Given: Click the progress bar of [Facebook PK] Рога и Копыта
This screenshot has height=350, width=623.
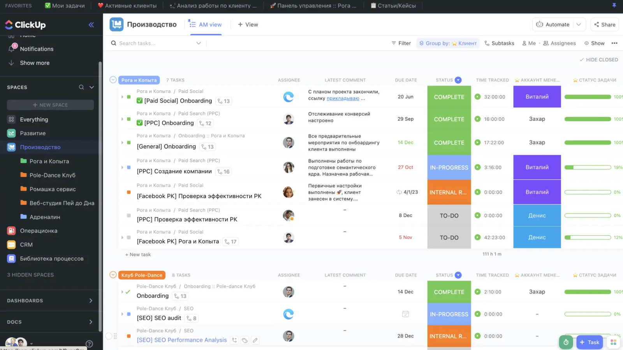Looking at the screenshot, I should point(588,237).
